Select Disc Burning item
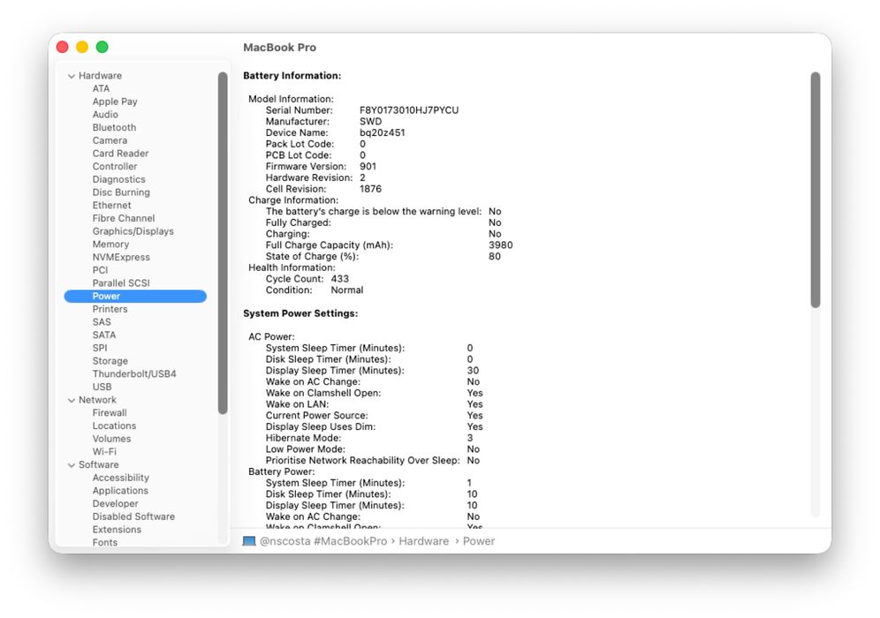Screen dimensions: 880x618 pos(121,192)
